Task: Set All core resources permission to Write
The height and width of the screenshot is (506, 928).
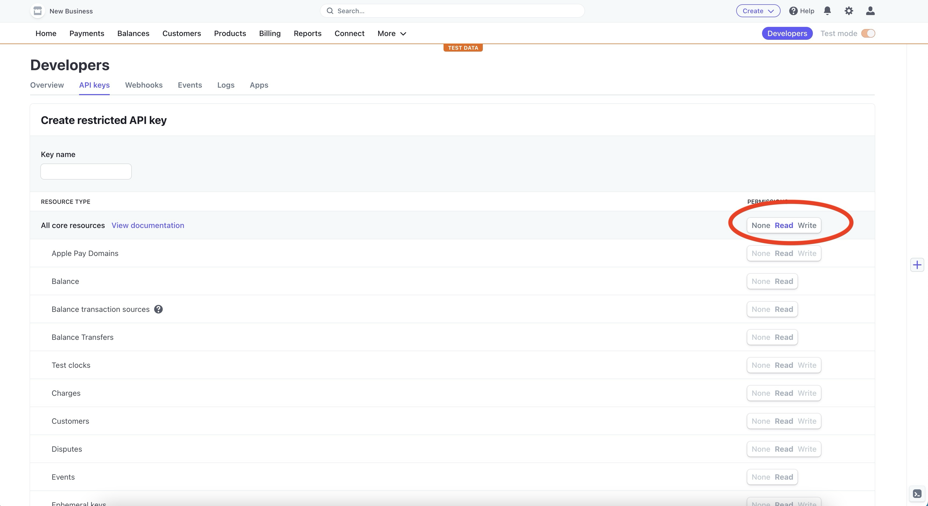Action: [807, 226]
